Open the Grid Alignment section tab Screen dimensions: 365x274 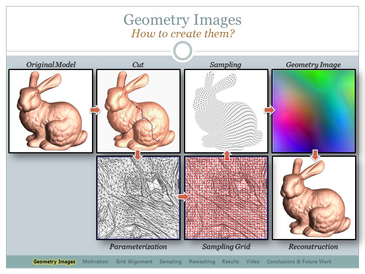134,262
